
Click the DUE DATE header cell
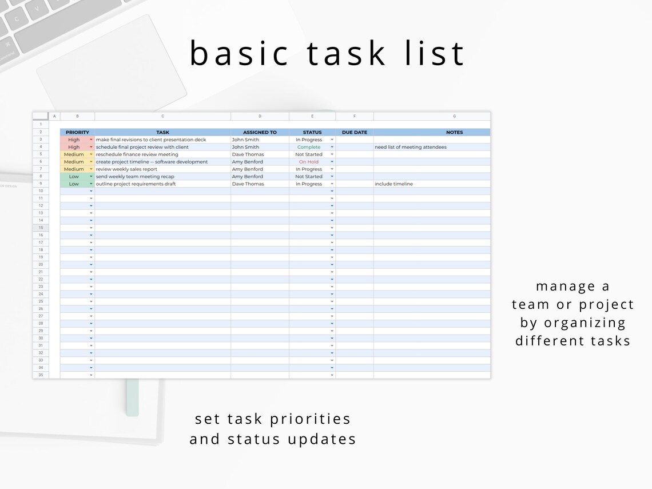click(x=355, y=132)
